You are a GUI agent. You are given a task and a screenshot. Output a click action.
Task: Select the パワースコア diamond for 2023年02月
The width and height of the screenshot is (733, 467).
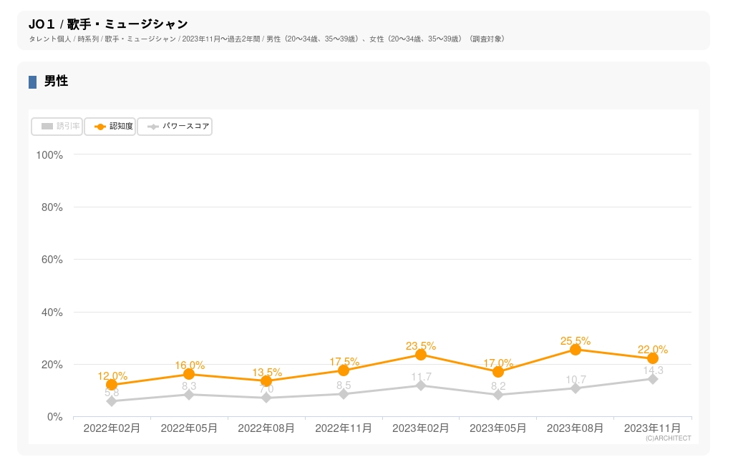[421, 385]
